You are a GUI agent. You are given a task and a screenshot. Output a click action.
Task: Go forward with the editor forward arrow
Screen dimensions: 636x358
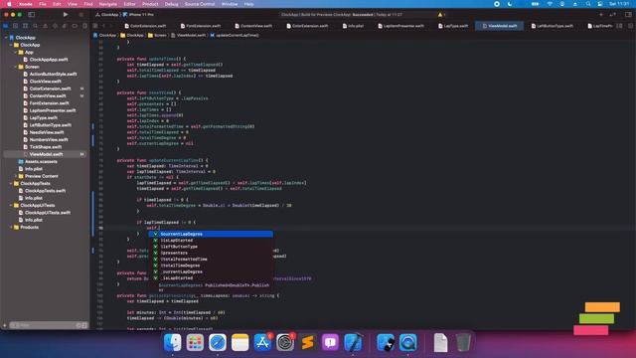pos(111,26)
